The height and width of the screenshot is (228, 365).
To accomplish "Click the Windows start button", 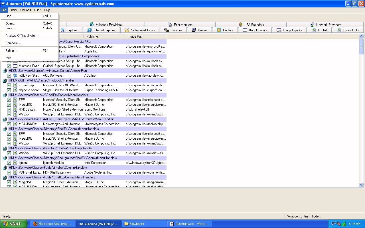I will click(x=14, y=224).
